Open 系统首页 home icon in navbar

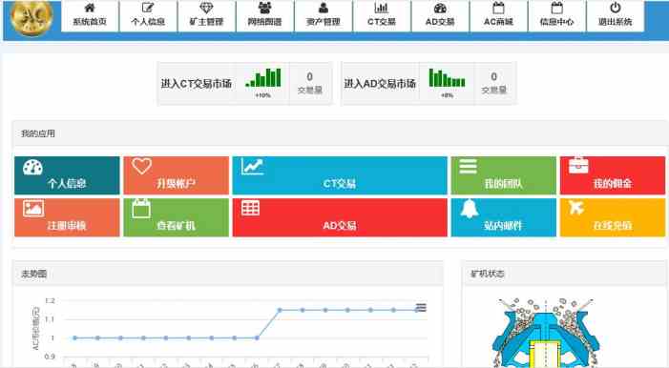click(x=90, y=8)
